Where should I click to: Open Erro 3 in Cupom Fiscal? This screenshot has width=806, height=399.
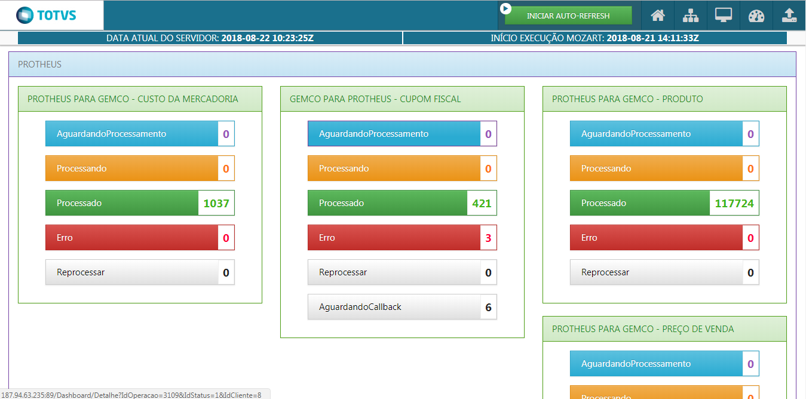coord(402,238)
